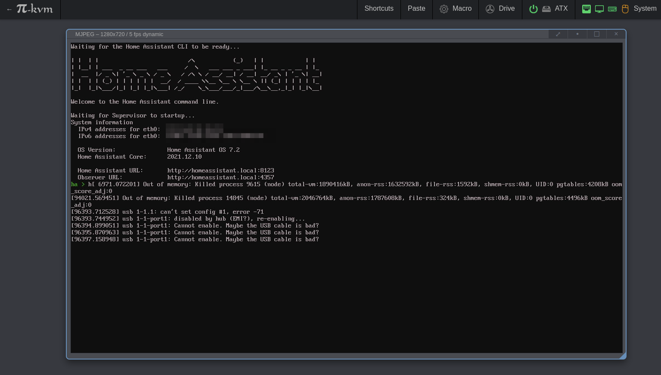Click the stream window resize corner handle
The image size is (661, 375).
622,355
